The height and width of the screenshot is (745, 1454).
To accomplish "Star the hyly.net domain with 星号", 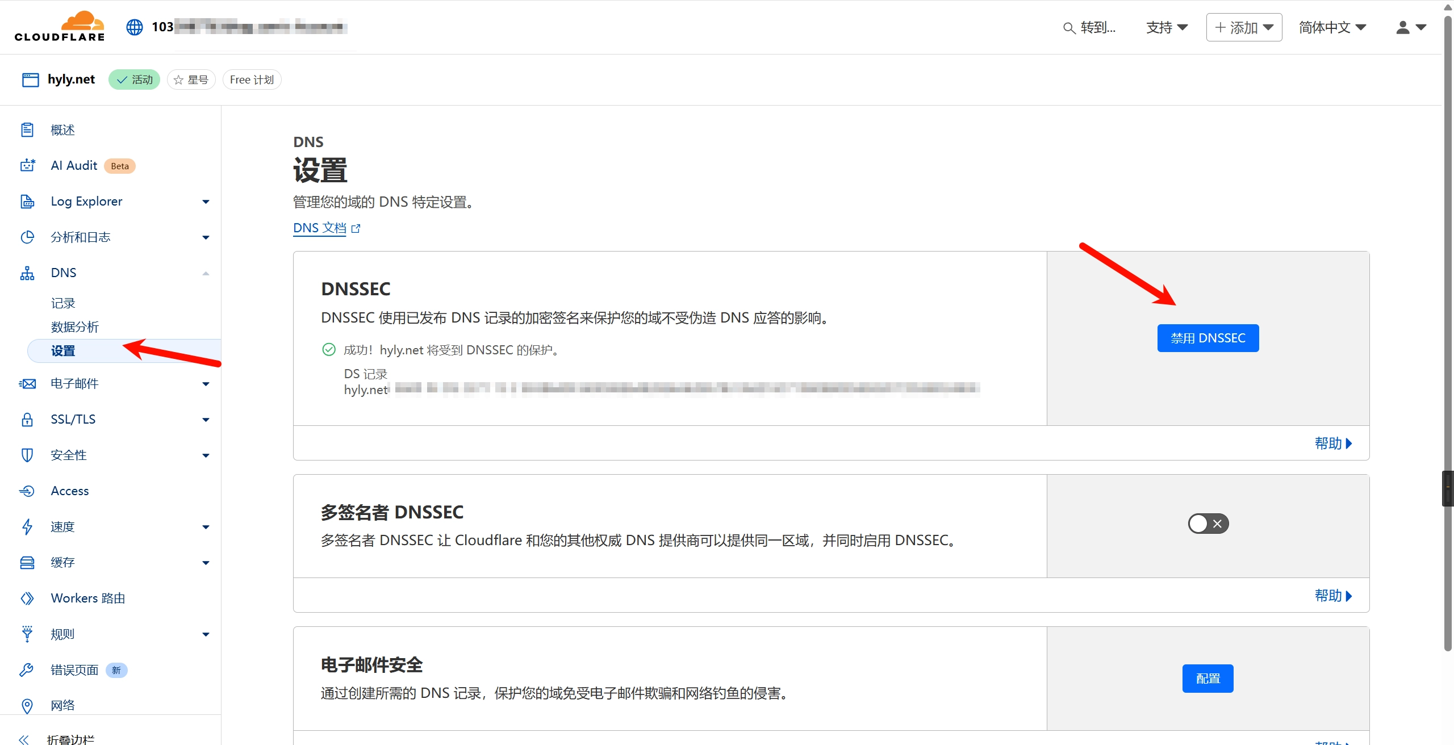I will pos(191,79).
